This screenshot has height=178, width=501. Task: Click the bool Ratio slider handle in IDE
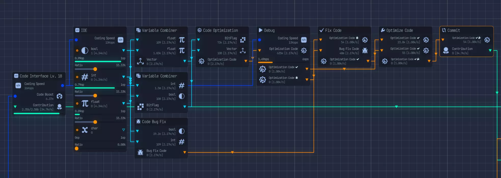95,69
